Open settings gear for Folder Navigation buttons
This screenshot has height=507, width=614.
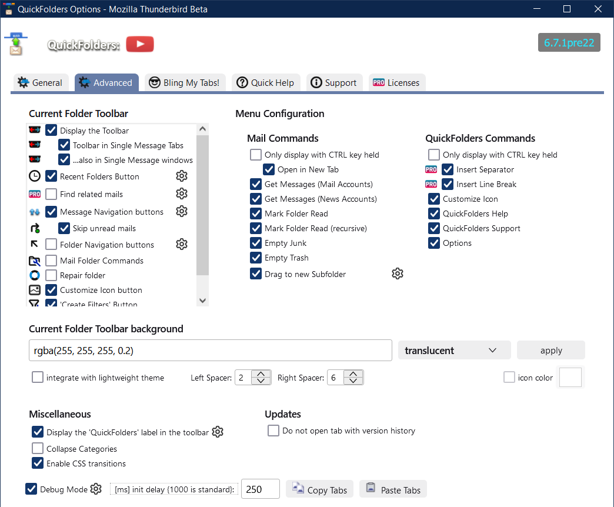click(182, 244)
